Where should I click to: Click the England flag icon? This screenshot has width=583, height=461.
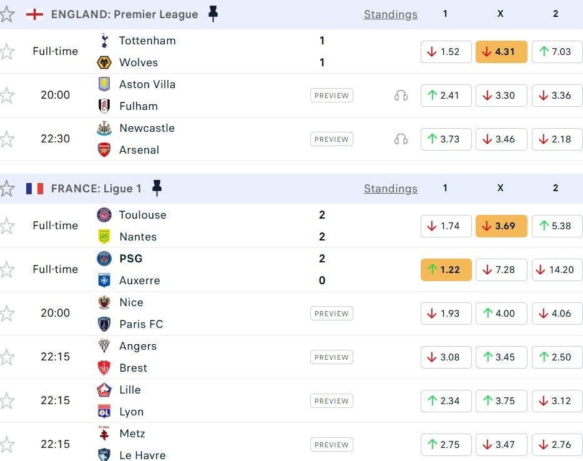[x=34, y=14]
